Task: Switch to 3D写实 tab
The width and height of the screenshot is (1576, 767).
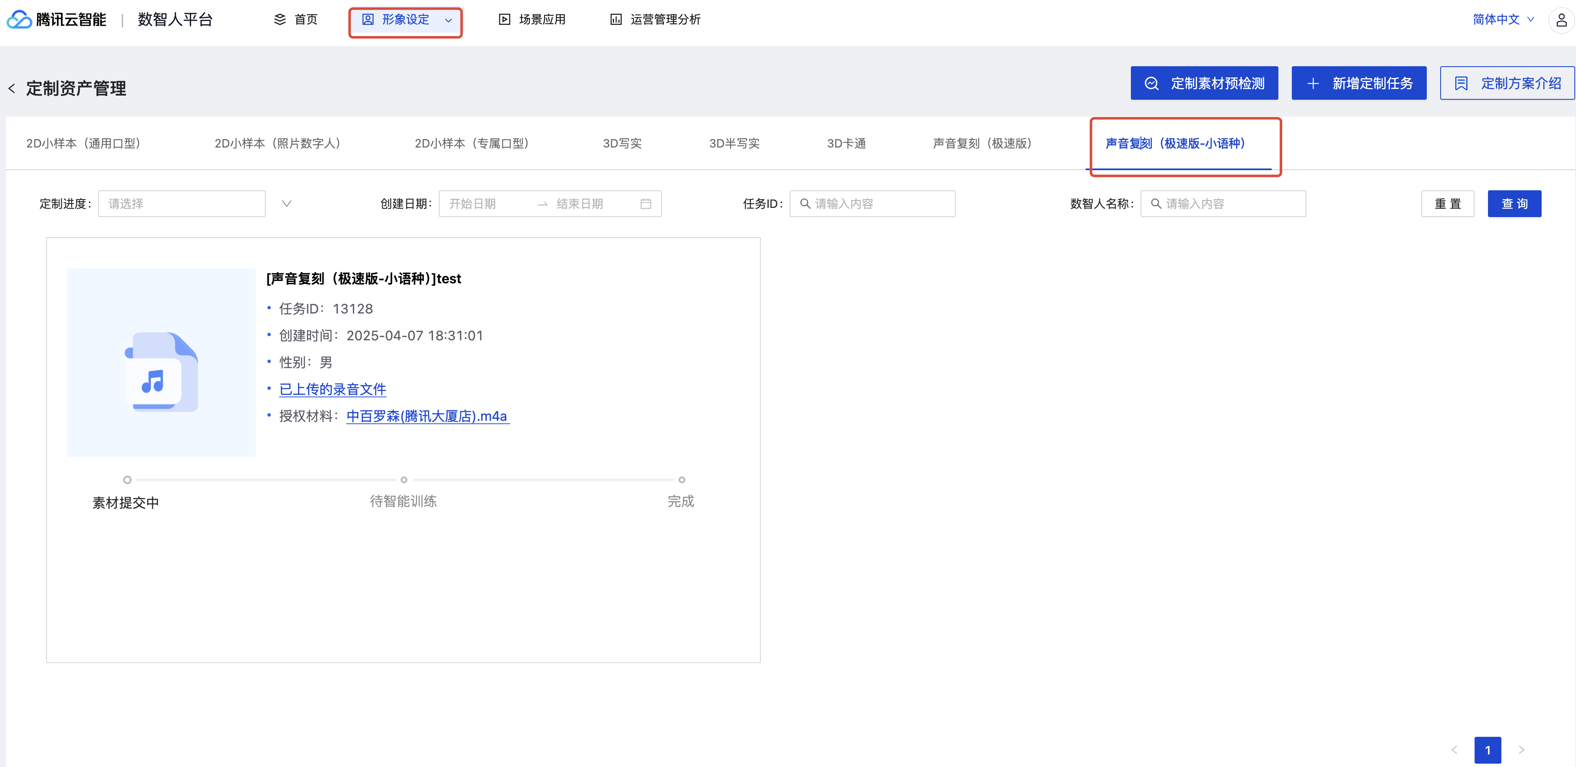Action: tap(622, 144)
